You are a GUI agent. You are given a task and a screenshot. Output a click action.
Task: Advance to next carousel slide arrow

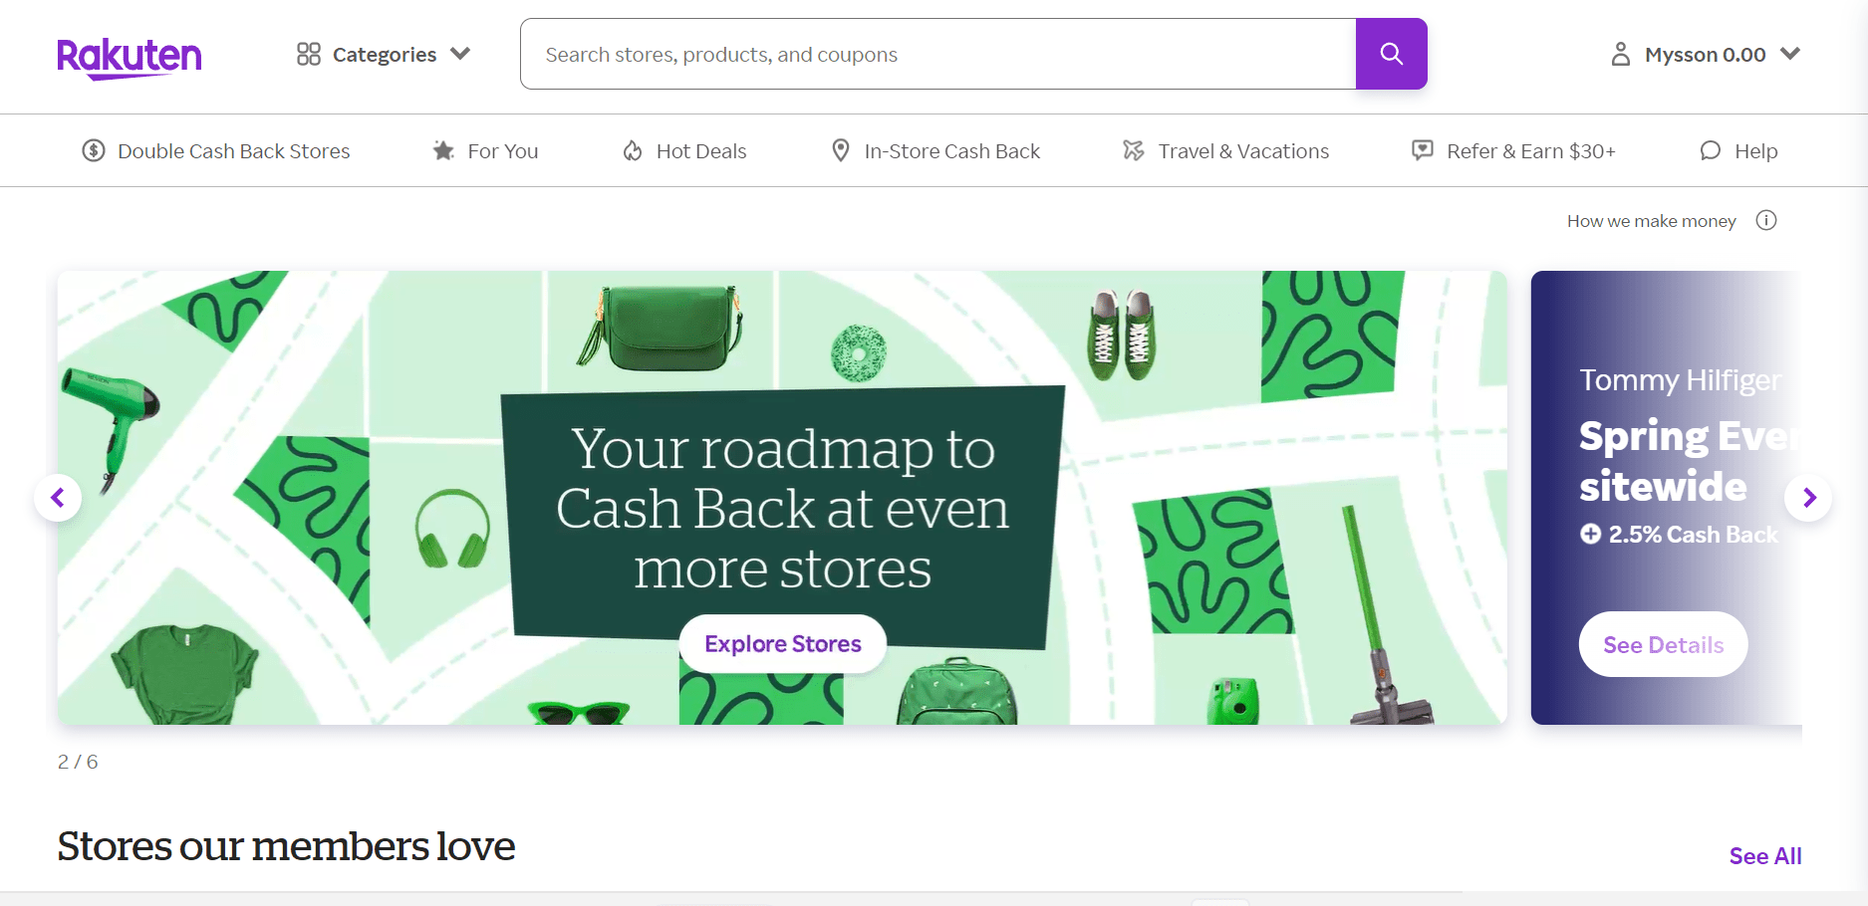point(1808,497)
